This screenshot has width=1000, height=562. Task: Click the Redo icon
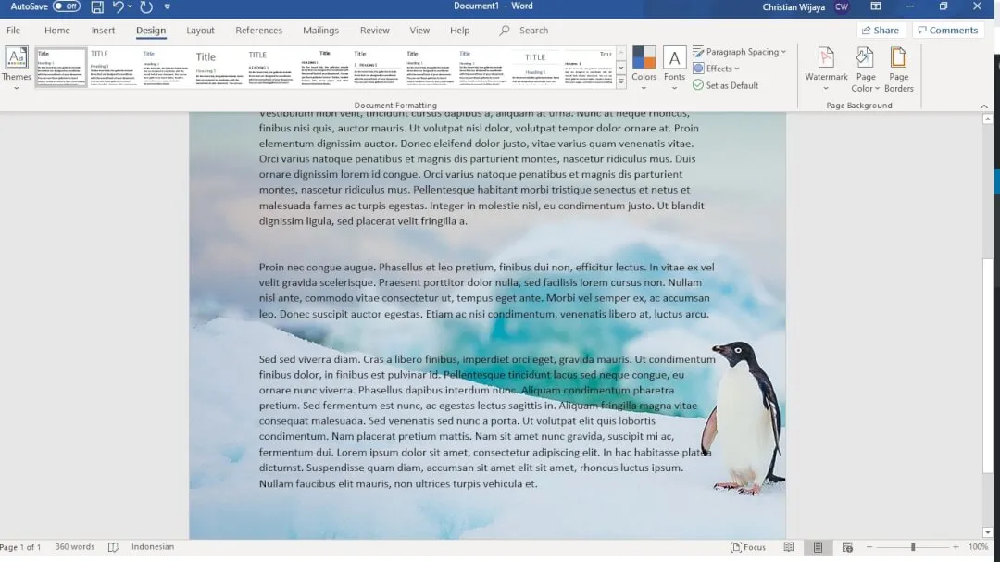[x=146, y=7]
